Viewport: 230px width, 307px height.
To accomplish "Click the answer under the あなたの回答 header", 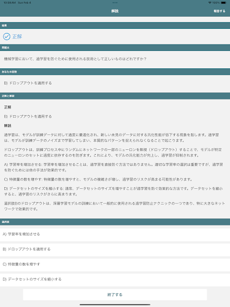I will (x=28, y=83).
